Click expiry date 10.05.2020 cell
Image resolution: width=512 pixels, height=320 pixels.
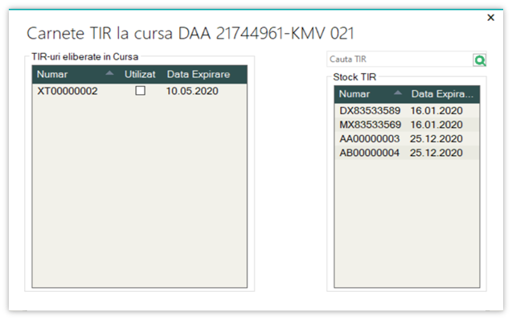[x=192, y=91]
